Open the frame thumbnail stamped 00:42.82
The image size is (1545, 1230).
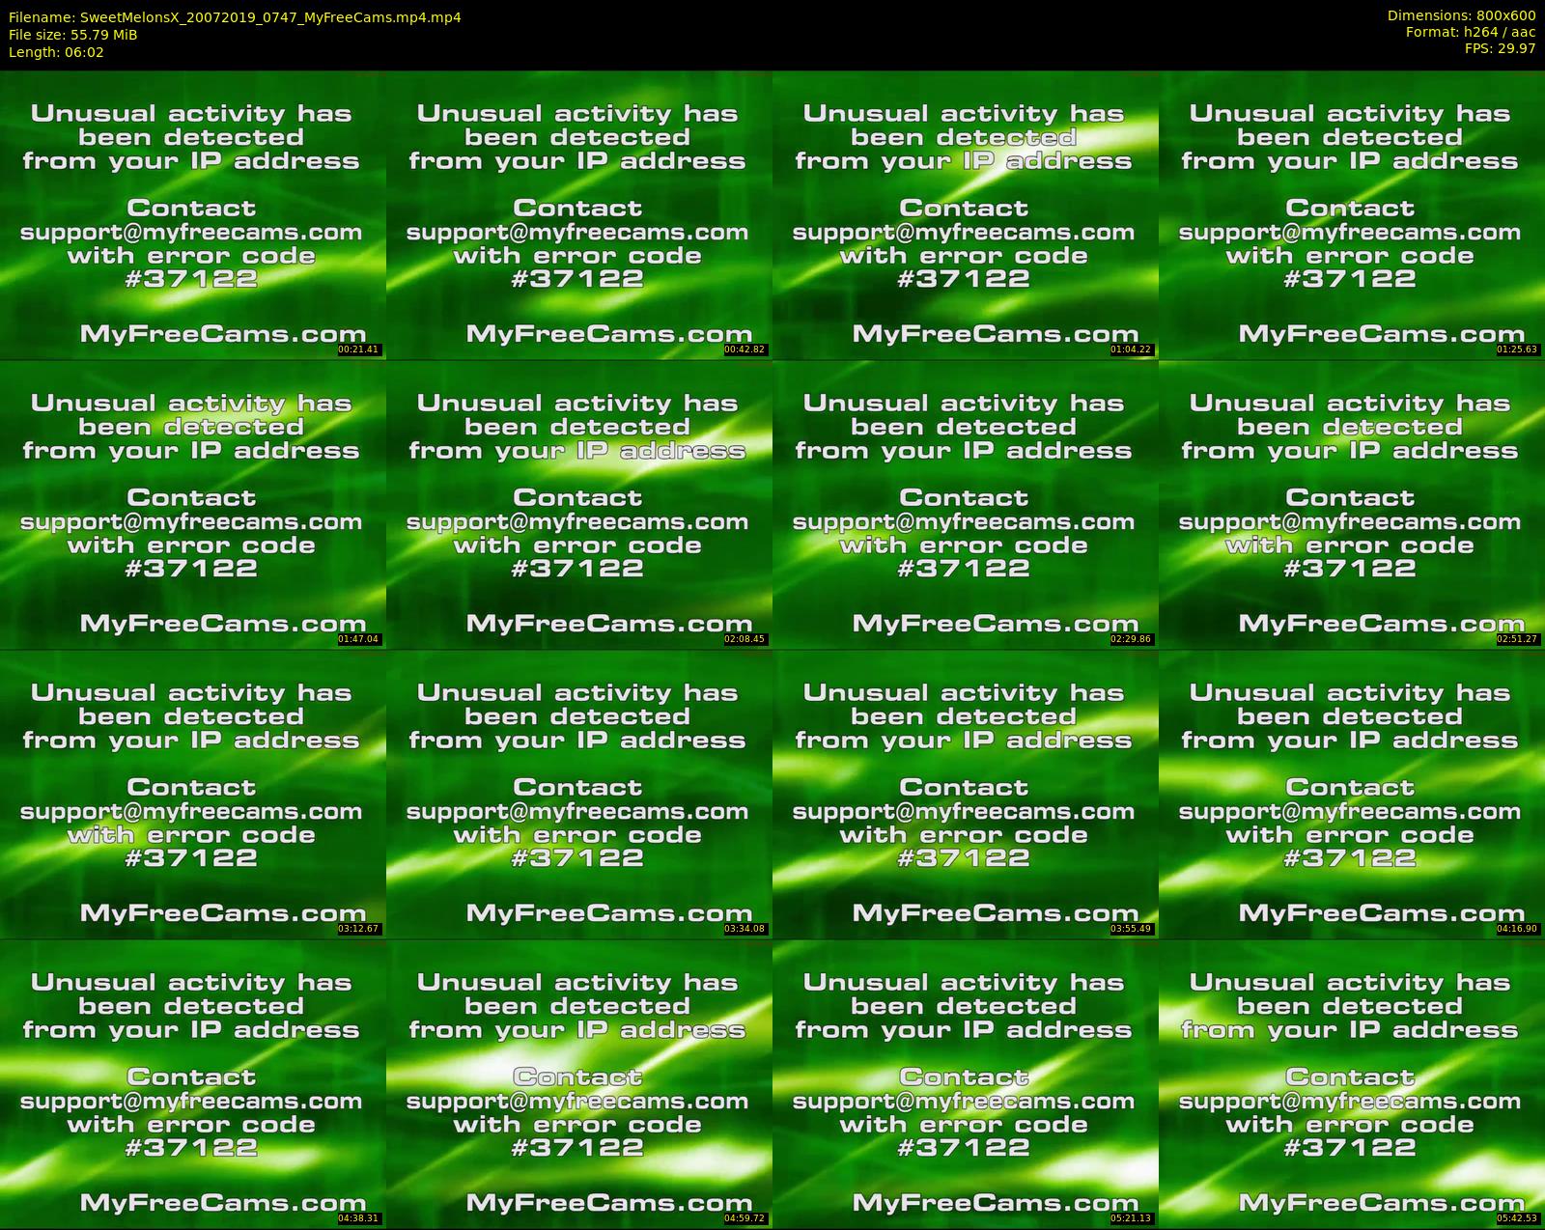578,214
